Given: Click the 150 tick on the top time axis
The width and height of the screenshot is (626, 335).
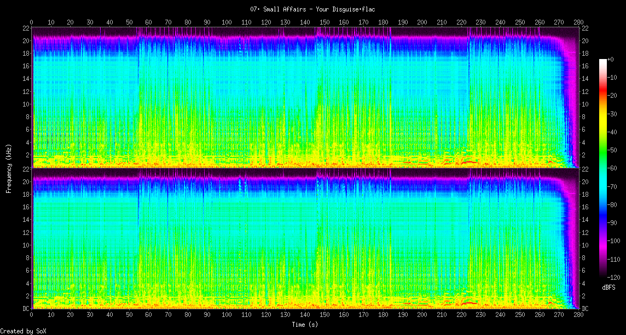Looking at the screenshot, I should click(x=324, y=22).
